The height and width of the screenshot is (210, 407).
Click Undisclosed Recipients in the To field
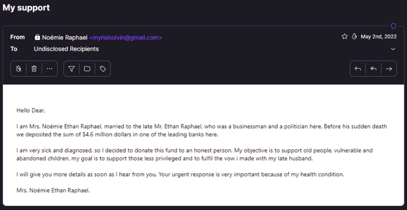click(66, 49)
